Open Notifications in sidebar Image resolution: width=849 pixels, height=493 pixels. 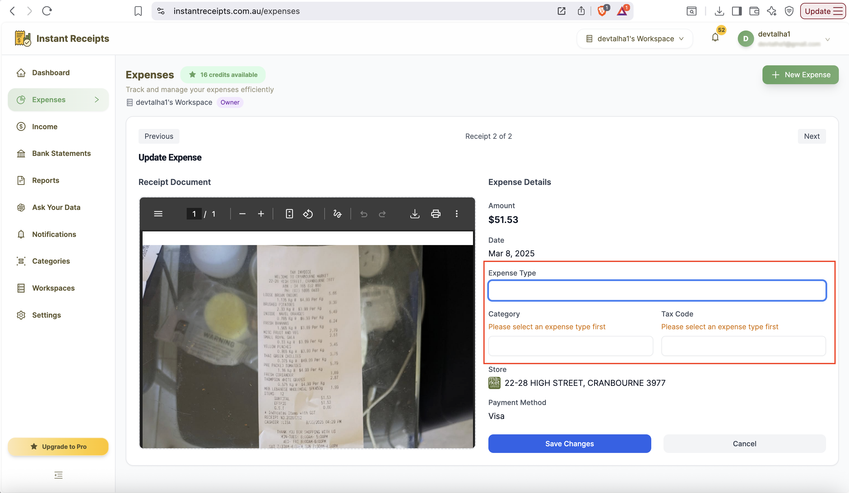tap(54, 234)
